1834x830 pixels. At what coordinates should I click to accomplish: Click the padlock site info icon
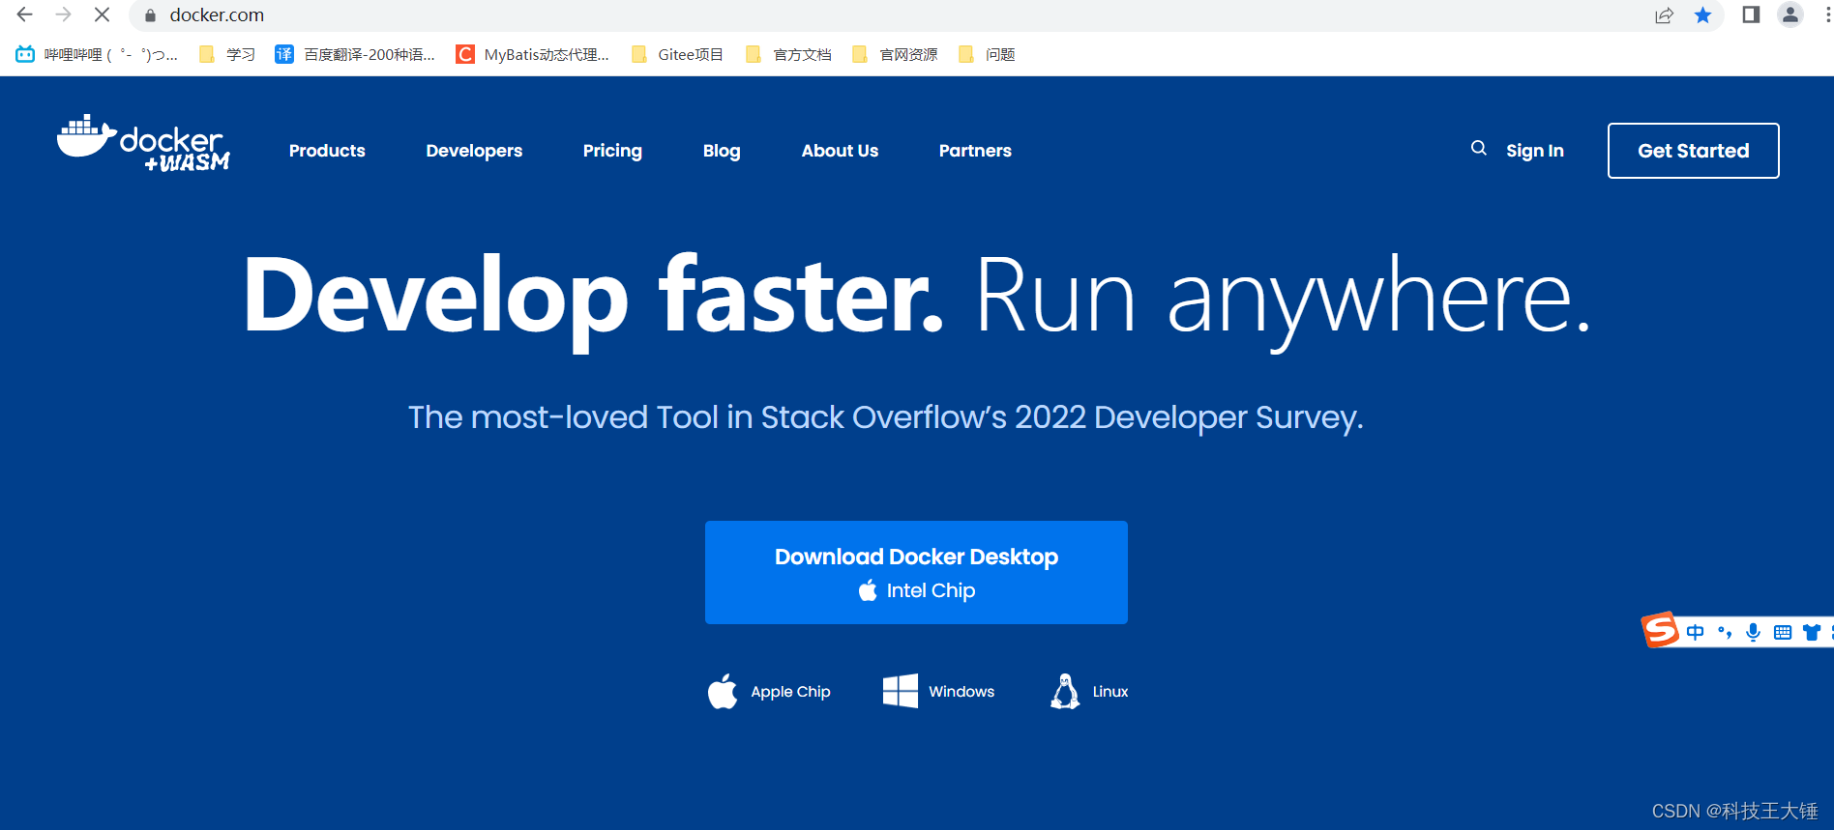150,15
